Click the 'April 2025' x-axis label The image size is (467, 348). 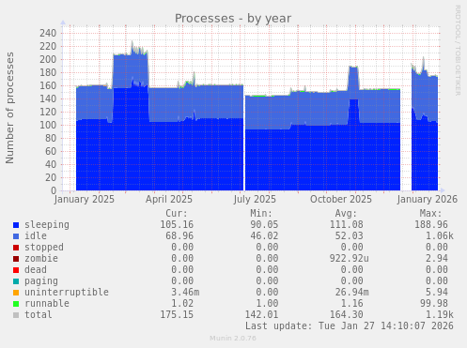pyautogui.click(x=169, y=200)
